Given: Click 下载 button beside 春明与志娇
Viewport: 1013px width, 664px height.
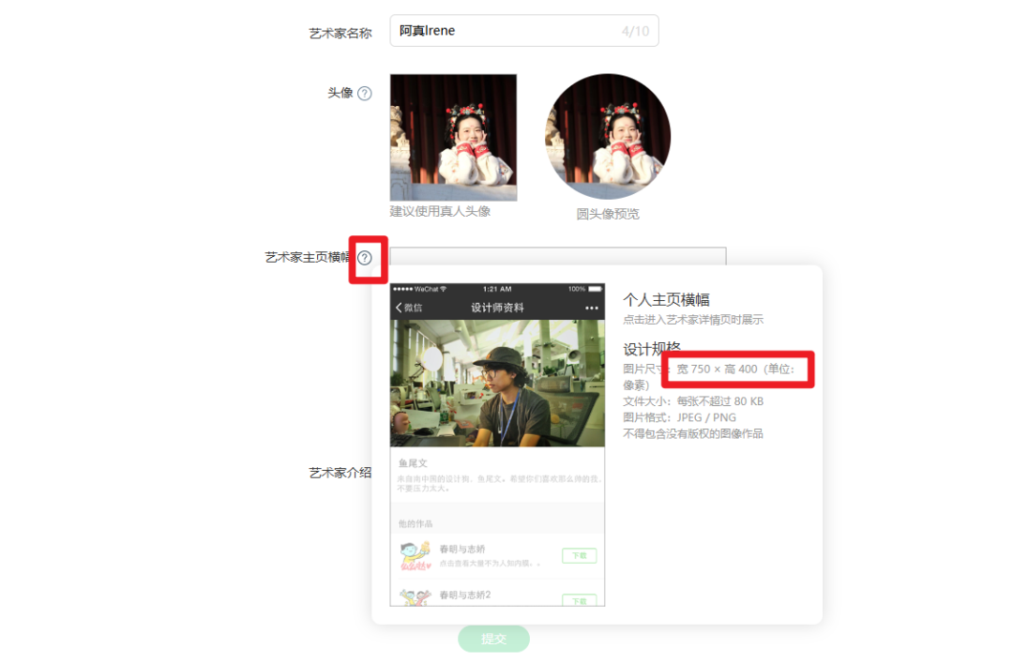Looking at the screenshot, I should pyautogui.click(x=581, y=555).
